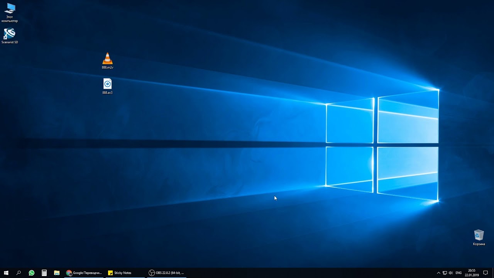Open taskbar search magnifier

point(19,273)
